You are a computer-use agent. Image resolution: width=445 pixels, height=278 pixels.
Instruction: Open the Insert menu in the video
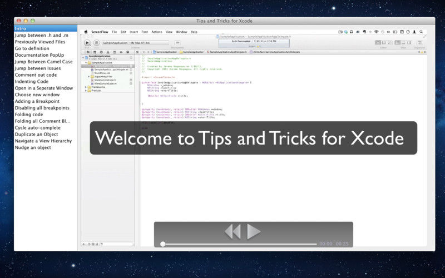pyautogui.click(x=133, y=32)
